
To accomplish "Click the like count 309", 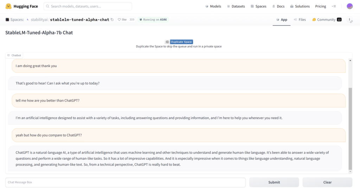I will [x=132, y=20].
